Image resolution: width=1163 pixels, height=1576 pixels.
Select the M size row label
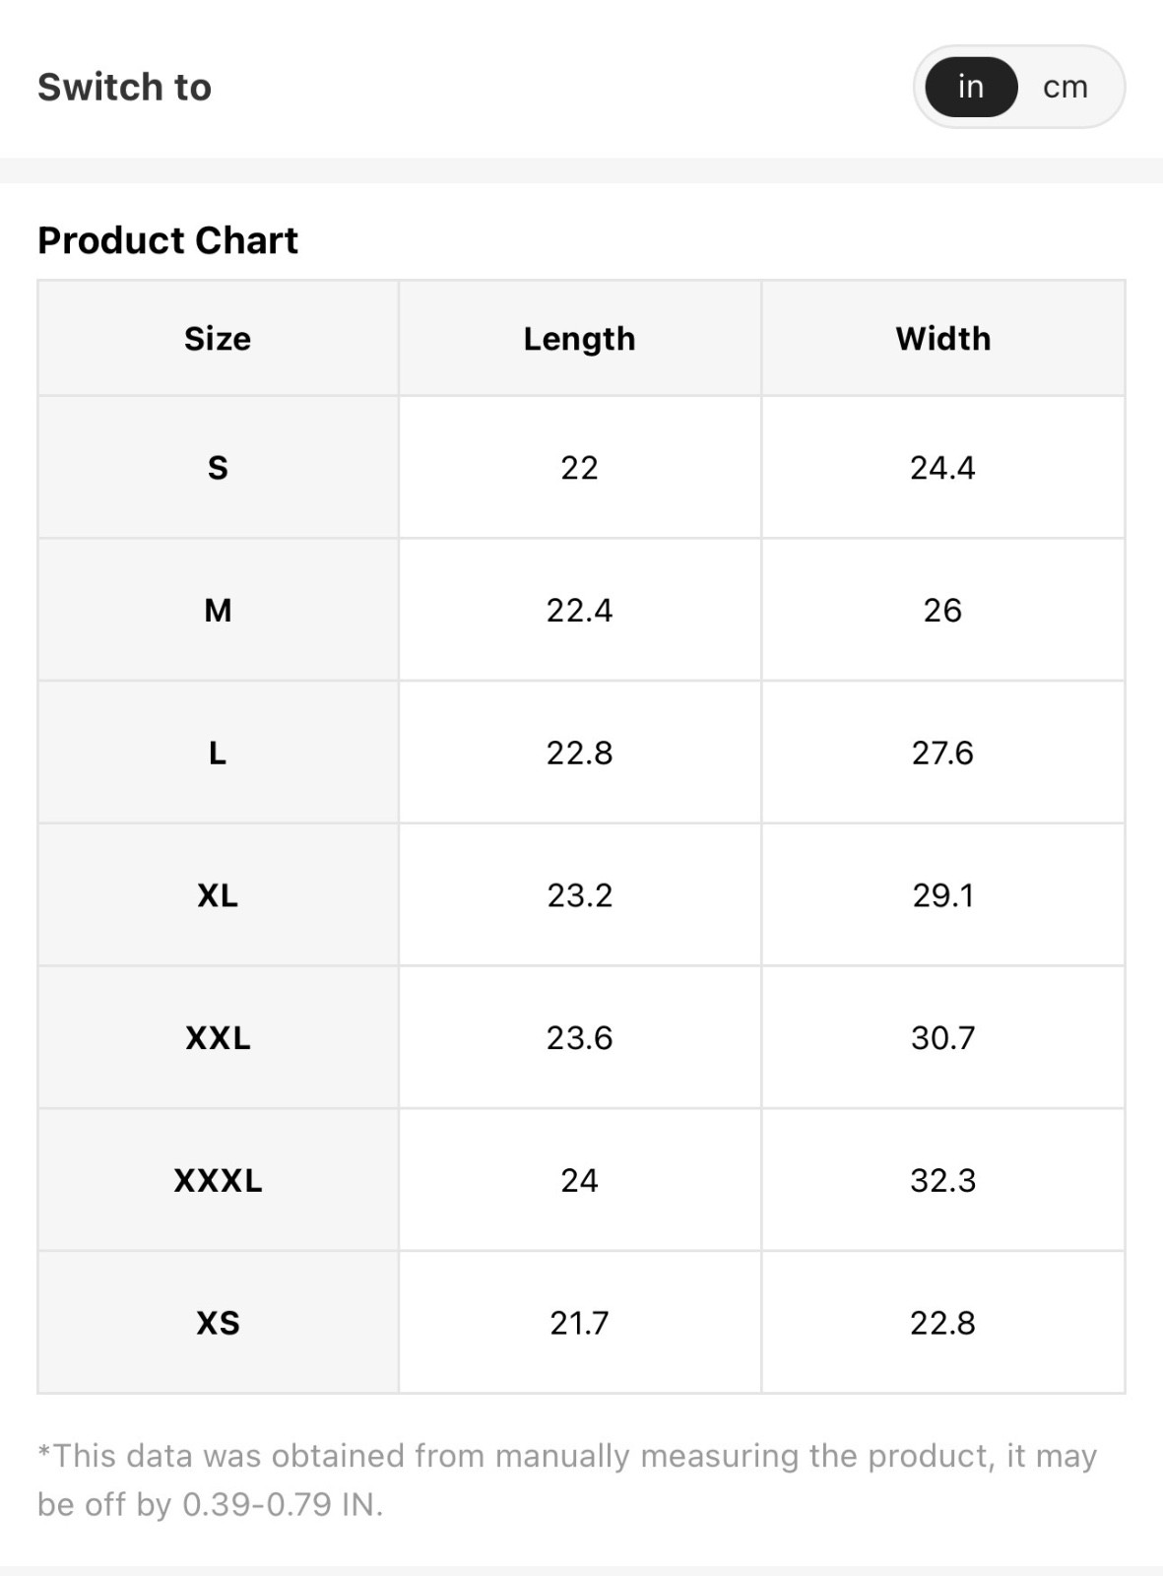point(218,611)
